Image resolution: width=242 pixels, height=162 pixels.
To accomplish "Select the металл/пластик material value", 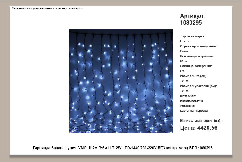I will [x=191, y=101].
